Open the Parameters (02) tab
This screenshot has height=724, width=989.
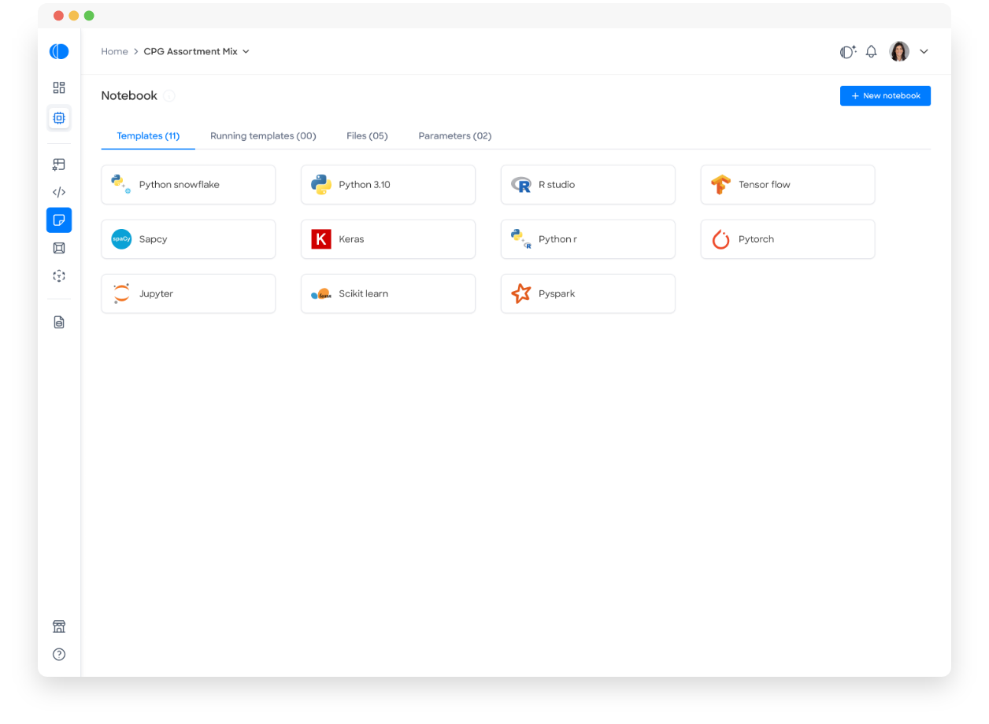[455, 136]
